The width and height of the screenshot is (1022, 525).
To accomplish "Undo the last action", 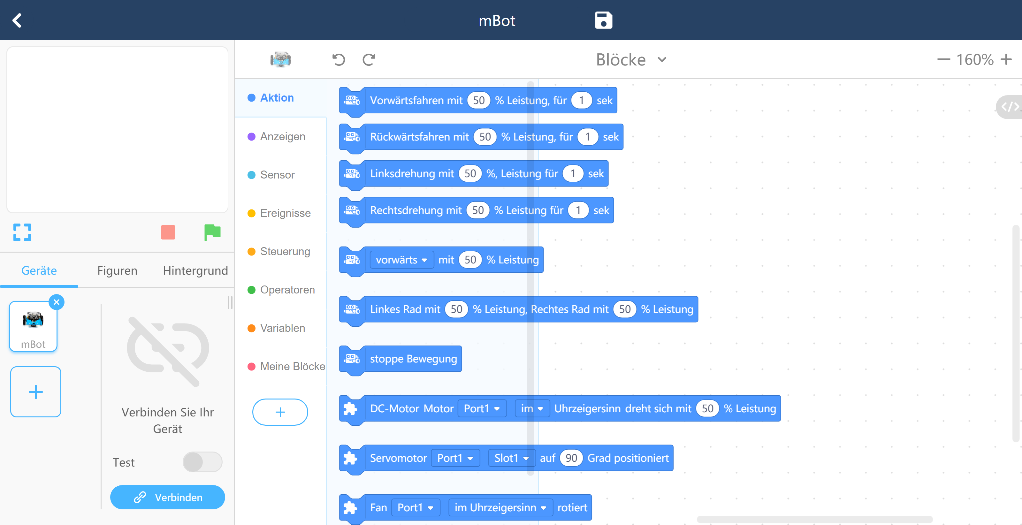I will click(x=339, y=59).
